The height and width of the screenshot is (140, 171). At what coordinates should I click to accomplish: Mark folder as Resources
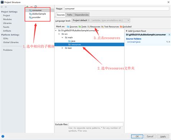coord(94,27)
